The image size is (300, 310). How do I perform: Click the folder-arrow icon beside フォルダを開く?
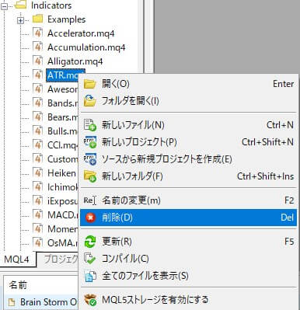coord(90,101)
